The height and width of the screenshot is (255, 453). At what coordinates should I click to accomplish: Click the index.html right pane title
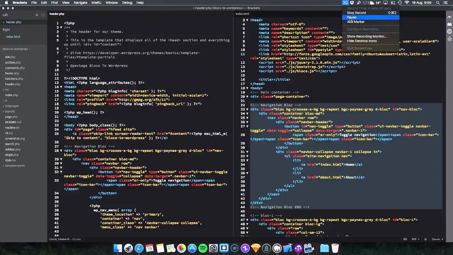coord(242,14)
